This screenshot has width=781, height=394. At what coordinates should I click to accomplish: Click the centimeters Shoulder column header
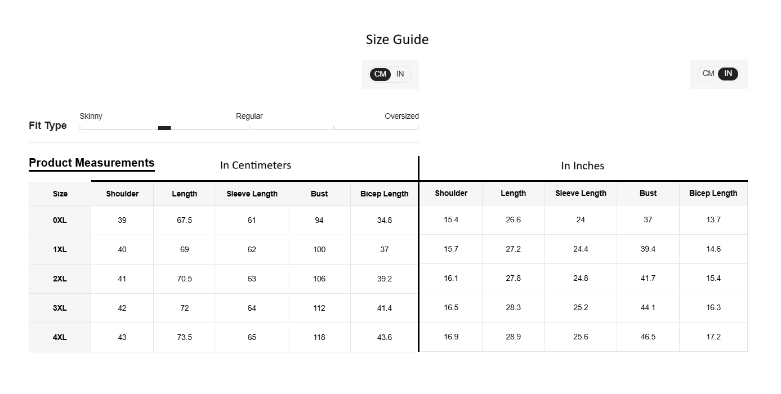tap(122, 194)
